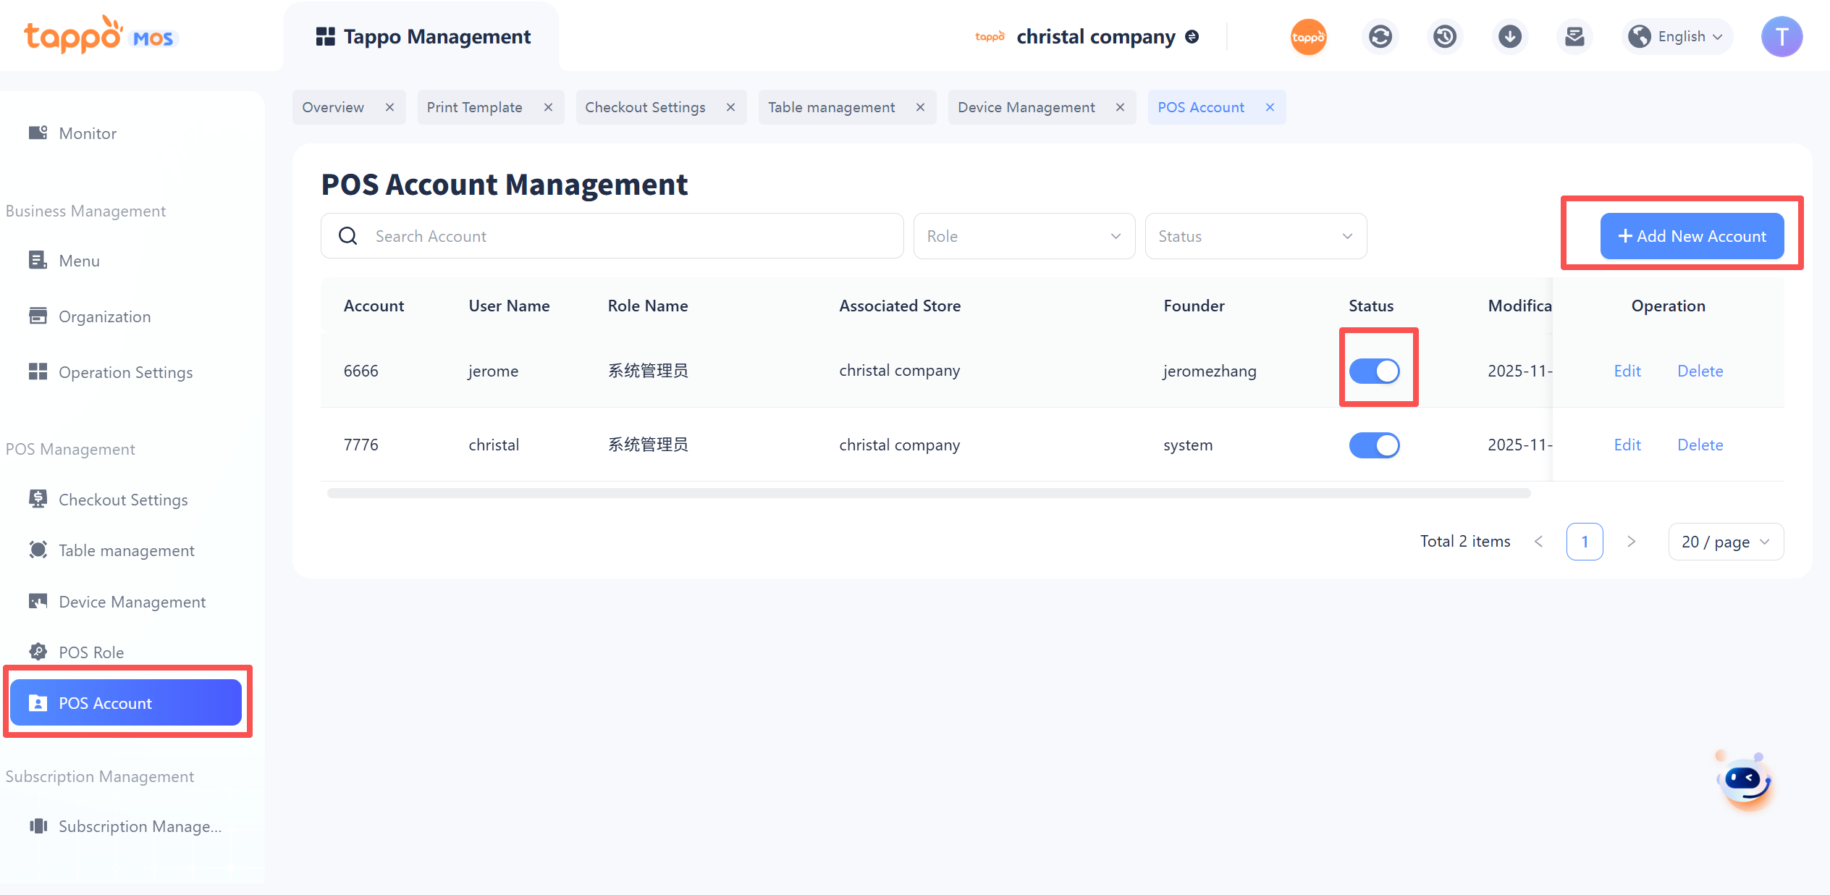
Task: Click the refresh sync icon in header
Action: pos(1380,36)
